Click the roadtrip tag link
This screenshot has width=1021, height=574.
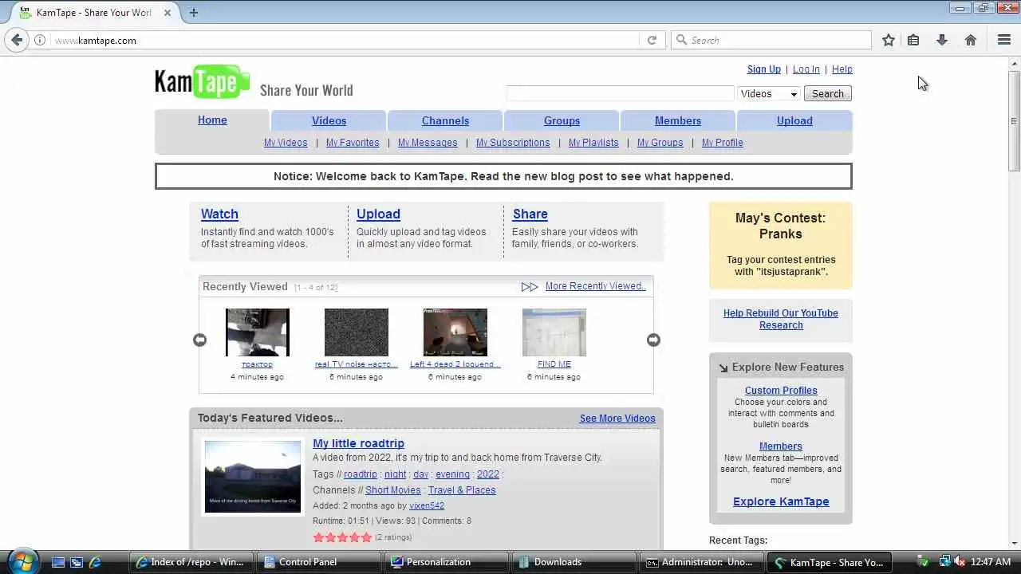click(x=360, y=474)
